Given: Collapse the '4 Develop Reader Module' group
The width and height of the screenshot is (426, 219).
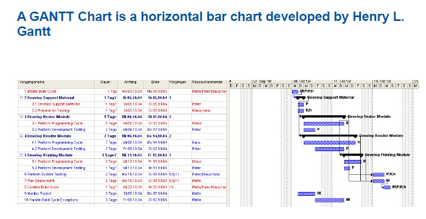Looking at the screenshot, I should click(x=21, y=136).
